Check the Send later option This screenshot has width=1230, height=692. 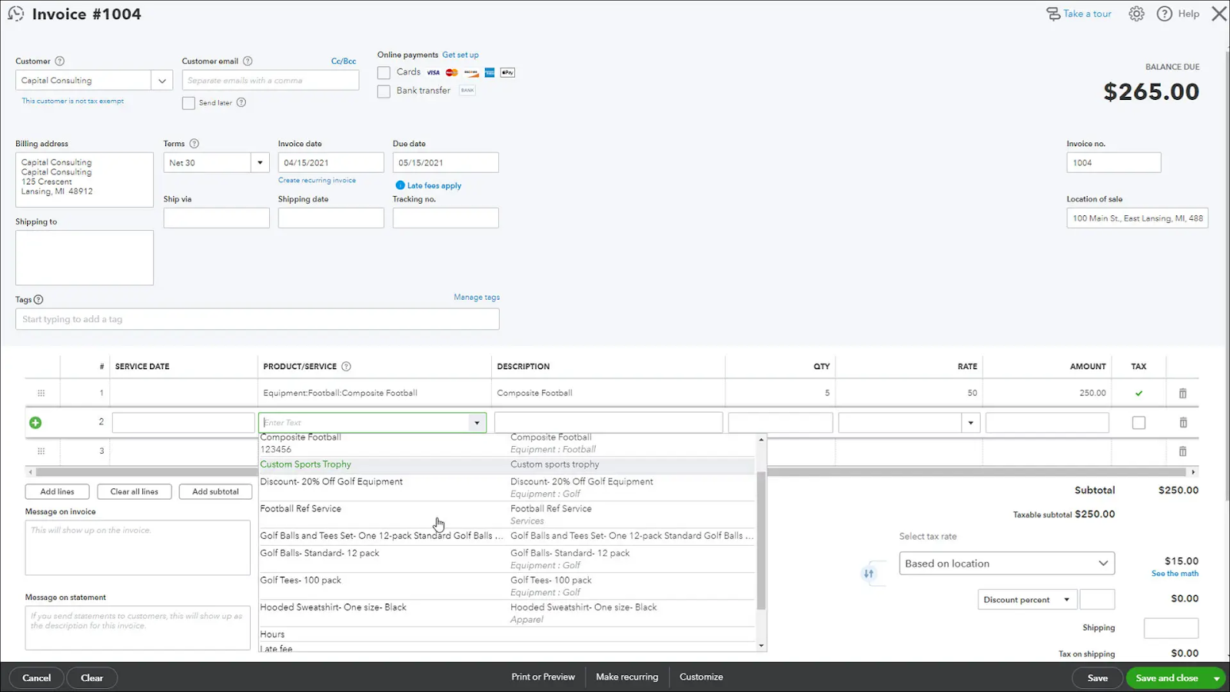pos(188,102)
